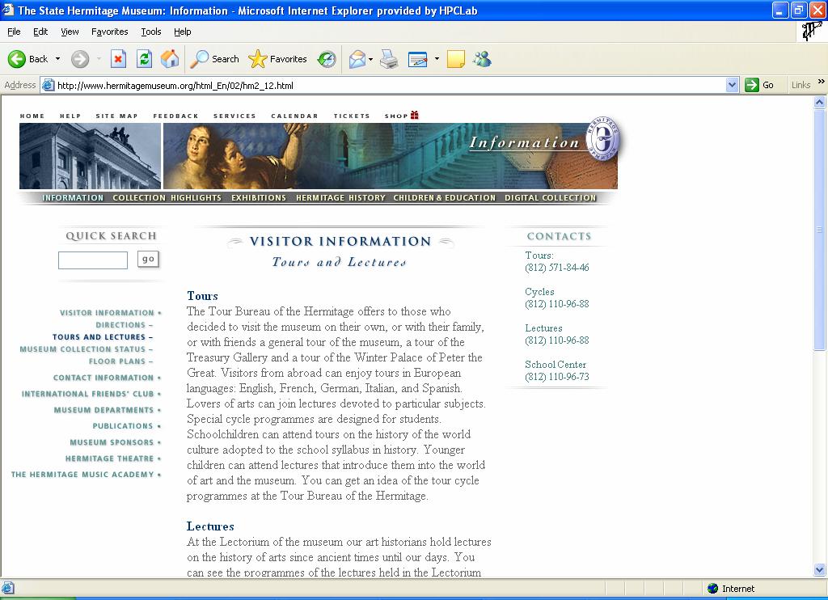828x600 pixels.
Task: Refresh the page with green arrows icon
Action: pos(144,59)
